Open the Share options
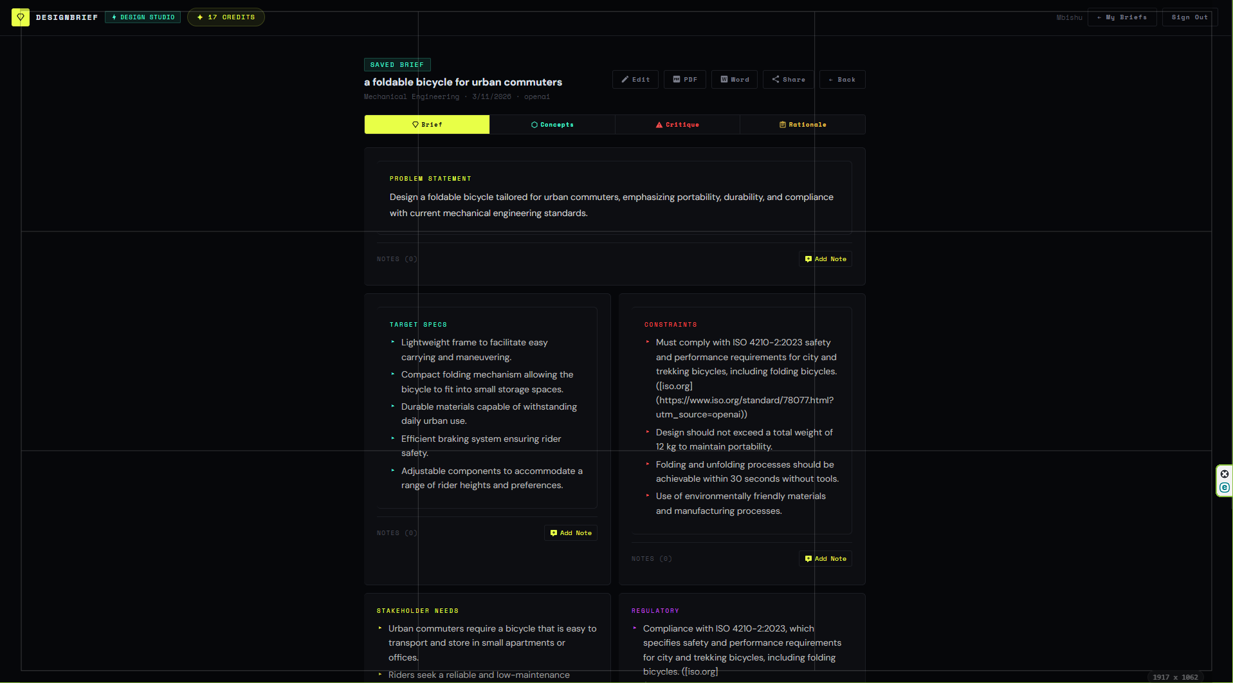The width and height of the screenshot is (1233, 683). pos(788,79)
